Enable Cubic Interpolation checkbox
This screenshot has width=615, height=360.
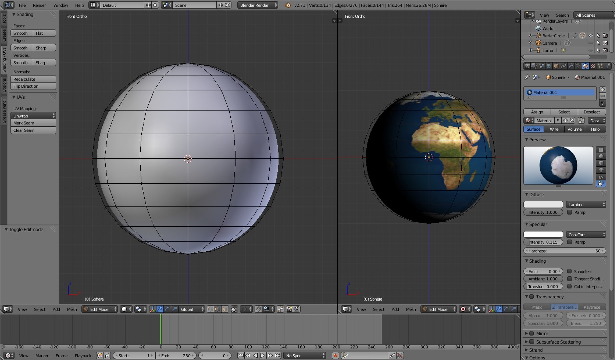point(570,286)
